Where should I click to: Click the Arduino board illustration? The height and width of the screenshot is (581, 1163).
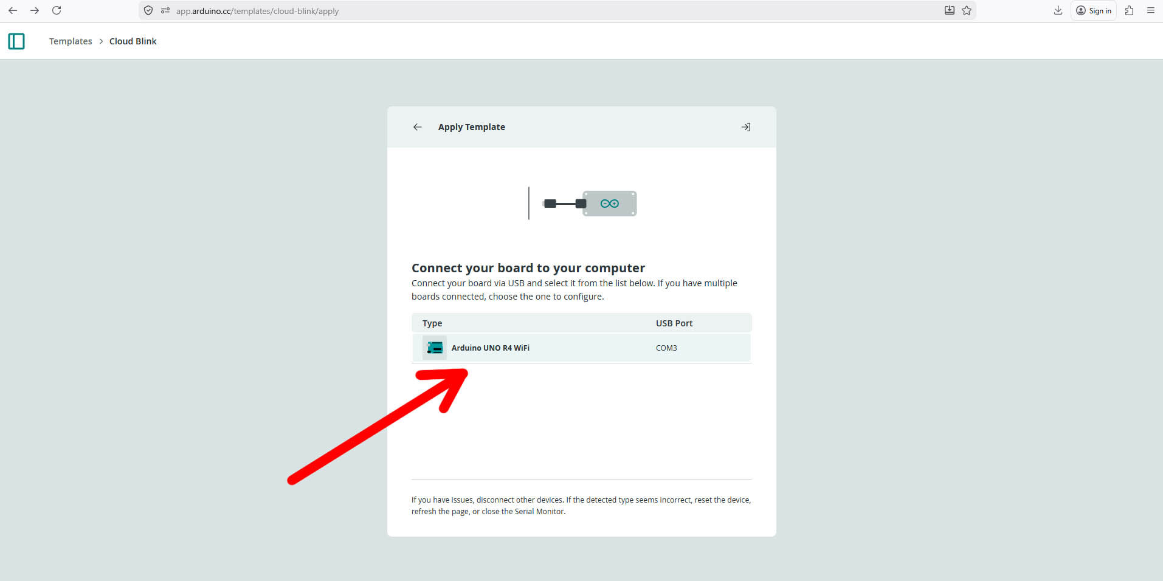pyautogui.click(x=582, y=204)
